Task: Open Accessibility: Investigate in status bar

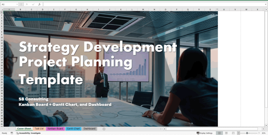Action: tap(28, 133)
